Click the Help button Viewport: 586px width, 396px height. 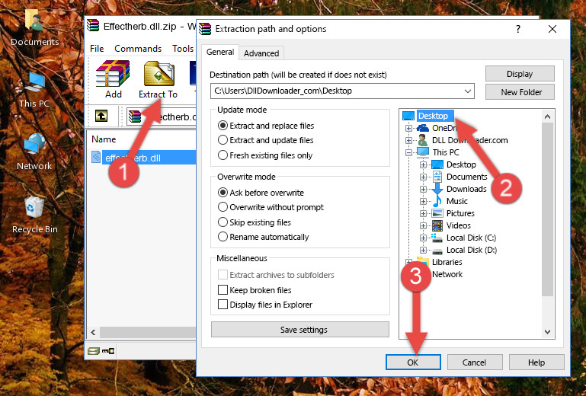536,362
